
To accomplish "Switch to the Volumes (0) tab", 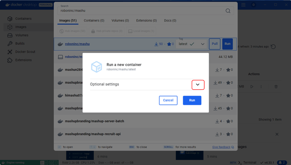I will click(x=120, y=20).
